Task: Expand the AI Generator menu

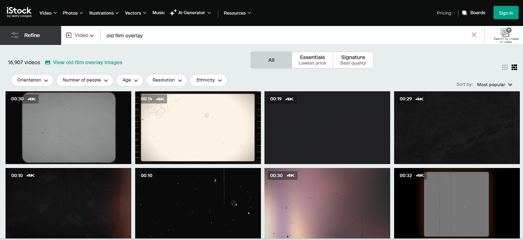Action: pos(194,13)
